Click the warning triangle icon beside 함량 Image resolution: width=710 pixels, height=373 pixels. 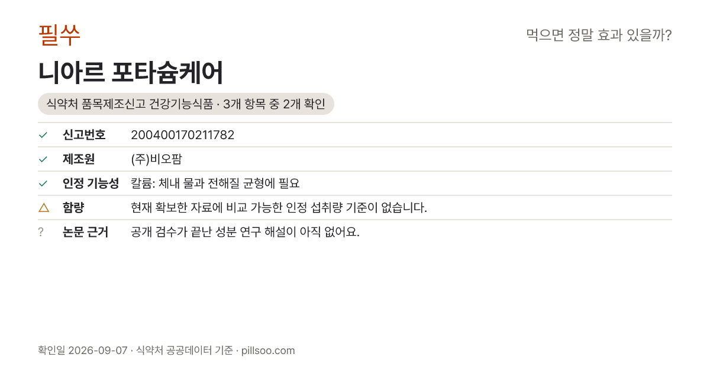point(43,207)
